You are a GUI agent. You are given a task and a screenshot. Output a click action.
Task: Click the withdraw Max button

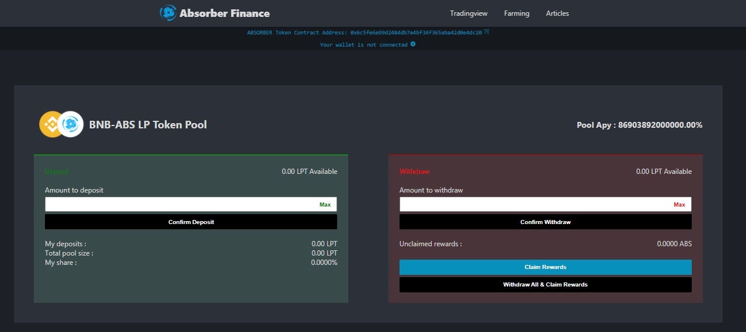tap(680, 204)
